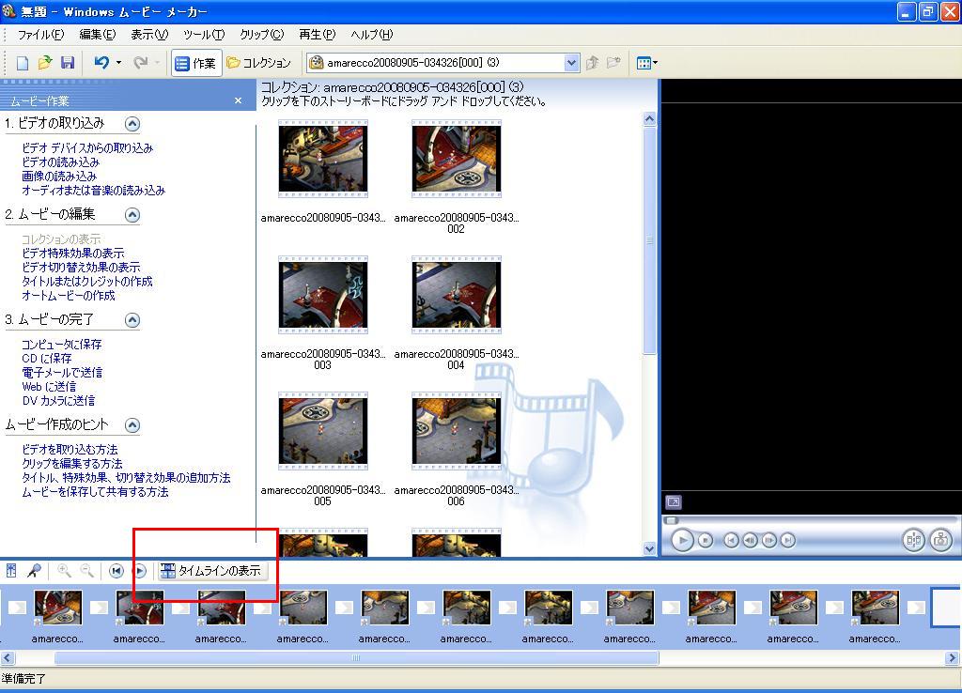Click the preview monitor Stop button
Screen dimensions: 962x693
coord(706,540)
